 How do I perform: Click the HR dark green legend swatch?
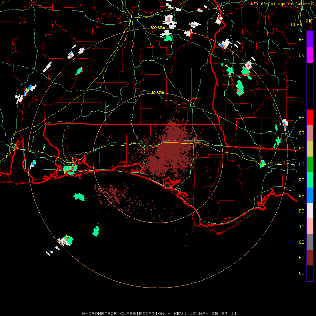310,164
